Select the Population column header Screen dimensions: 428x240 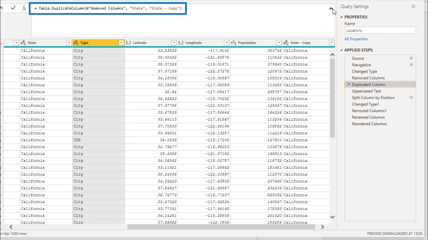pyautogui.click(x=256, y=43)
